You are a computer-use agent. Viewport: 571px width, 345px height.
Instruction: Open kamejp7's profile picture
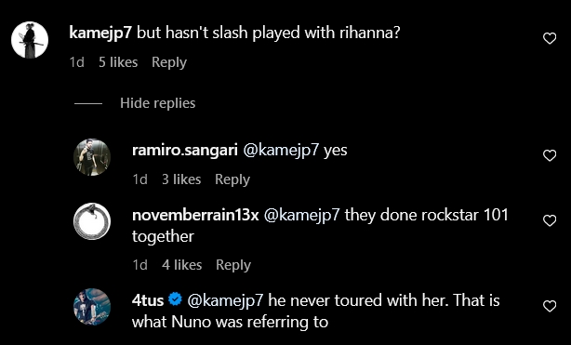click(x=30, y=40)
